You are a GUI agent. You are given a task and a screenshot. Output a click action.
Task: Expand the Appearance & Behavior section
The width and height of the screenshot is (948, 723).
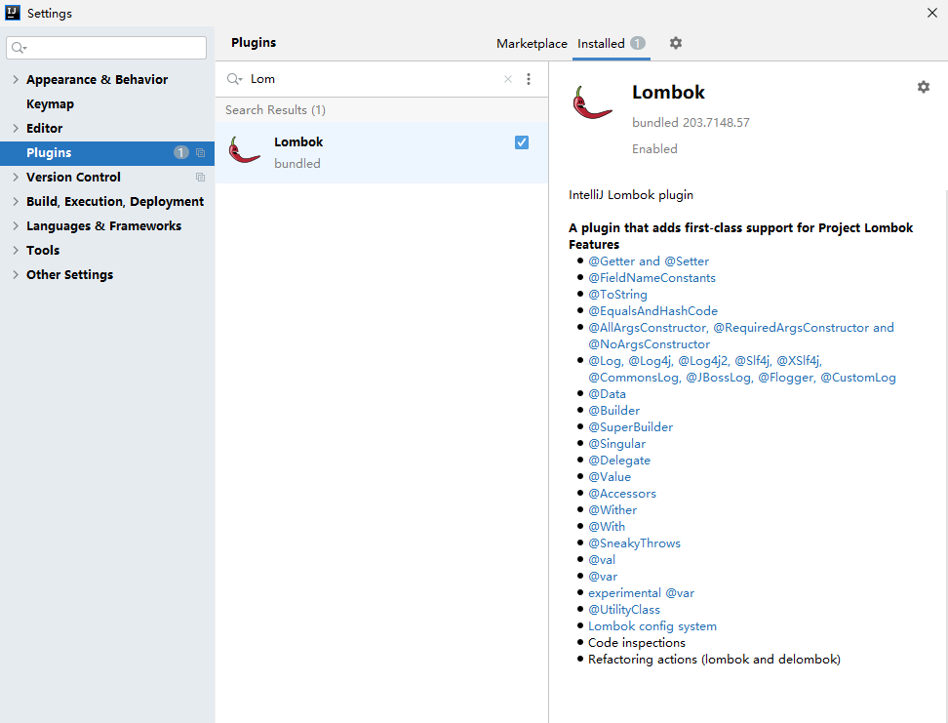16,79
